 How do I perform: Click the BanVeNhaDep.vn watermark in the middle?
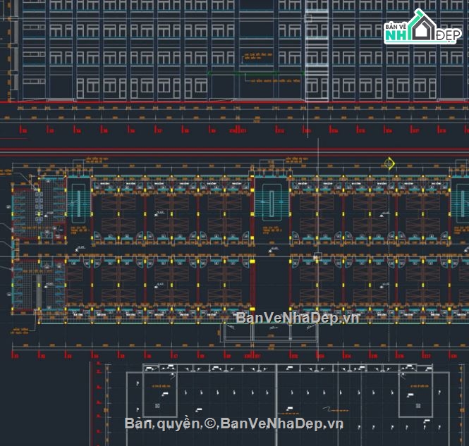click(x=297, y=318)
